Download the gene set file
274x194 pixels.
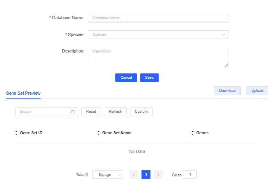(x=227, y=91)
